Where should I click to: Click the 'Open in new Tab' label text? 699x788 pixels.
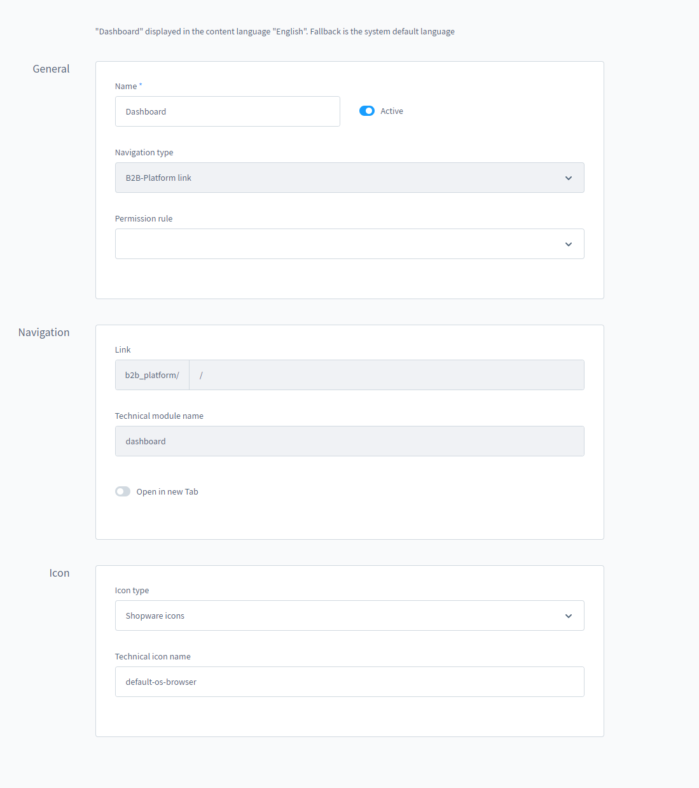pos(167,492)
